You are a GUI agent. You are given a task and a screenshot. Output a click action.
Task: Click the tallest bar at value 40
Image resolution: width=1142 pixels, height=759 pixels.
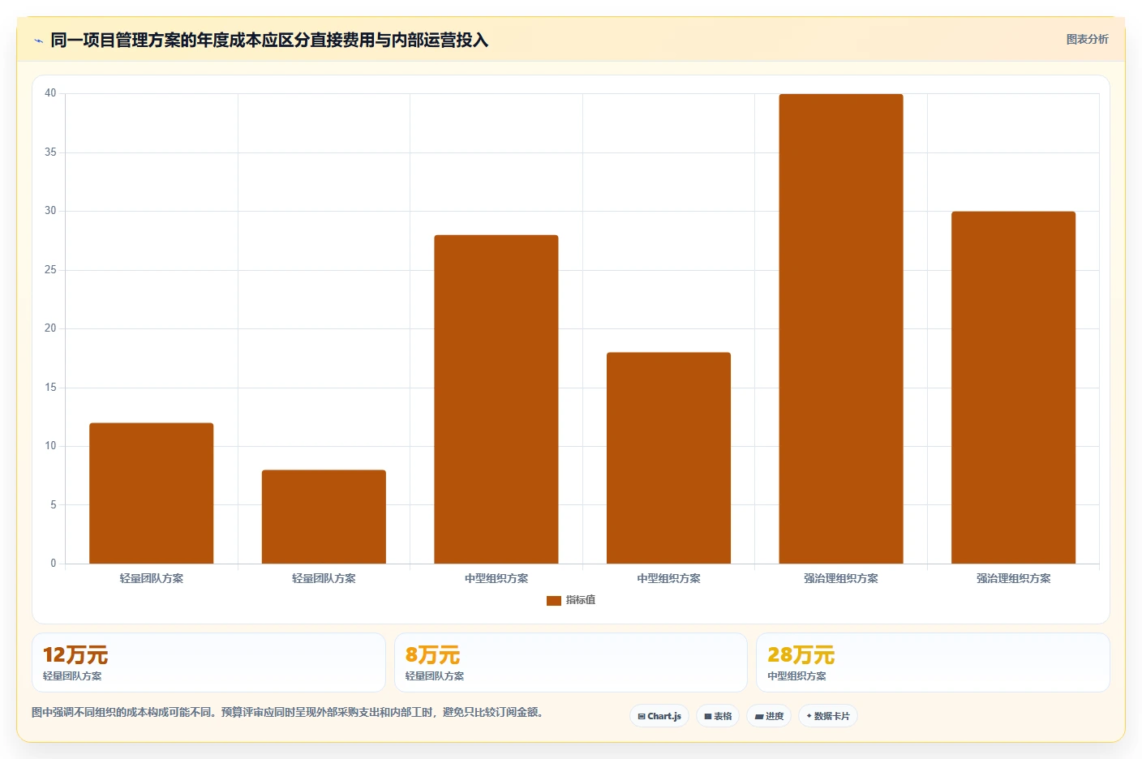tap(841, 328)
